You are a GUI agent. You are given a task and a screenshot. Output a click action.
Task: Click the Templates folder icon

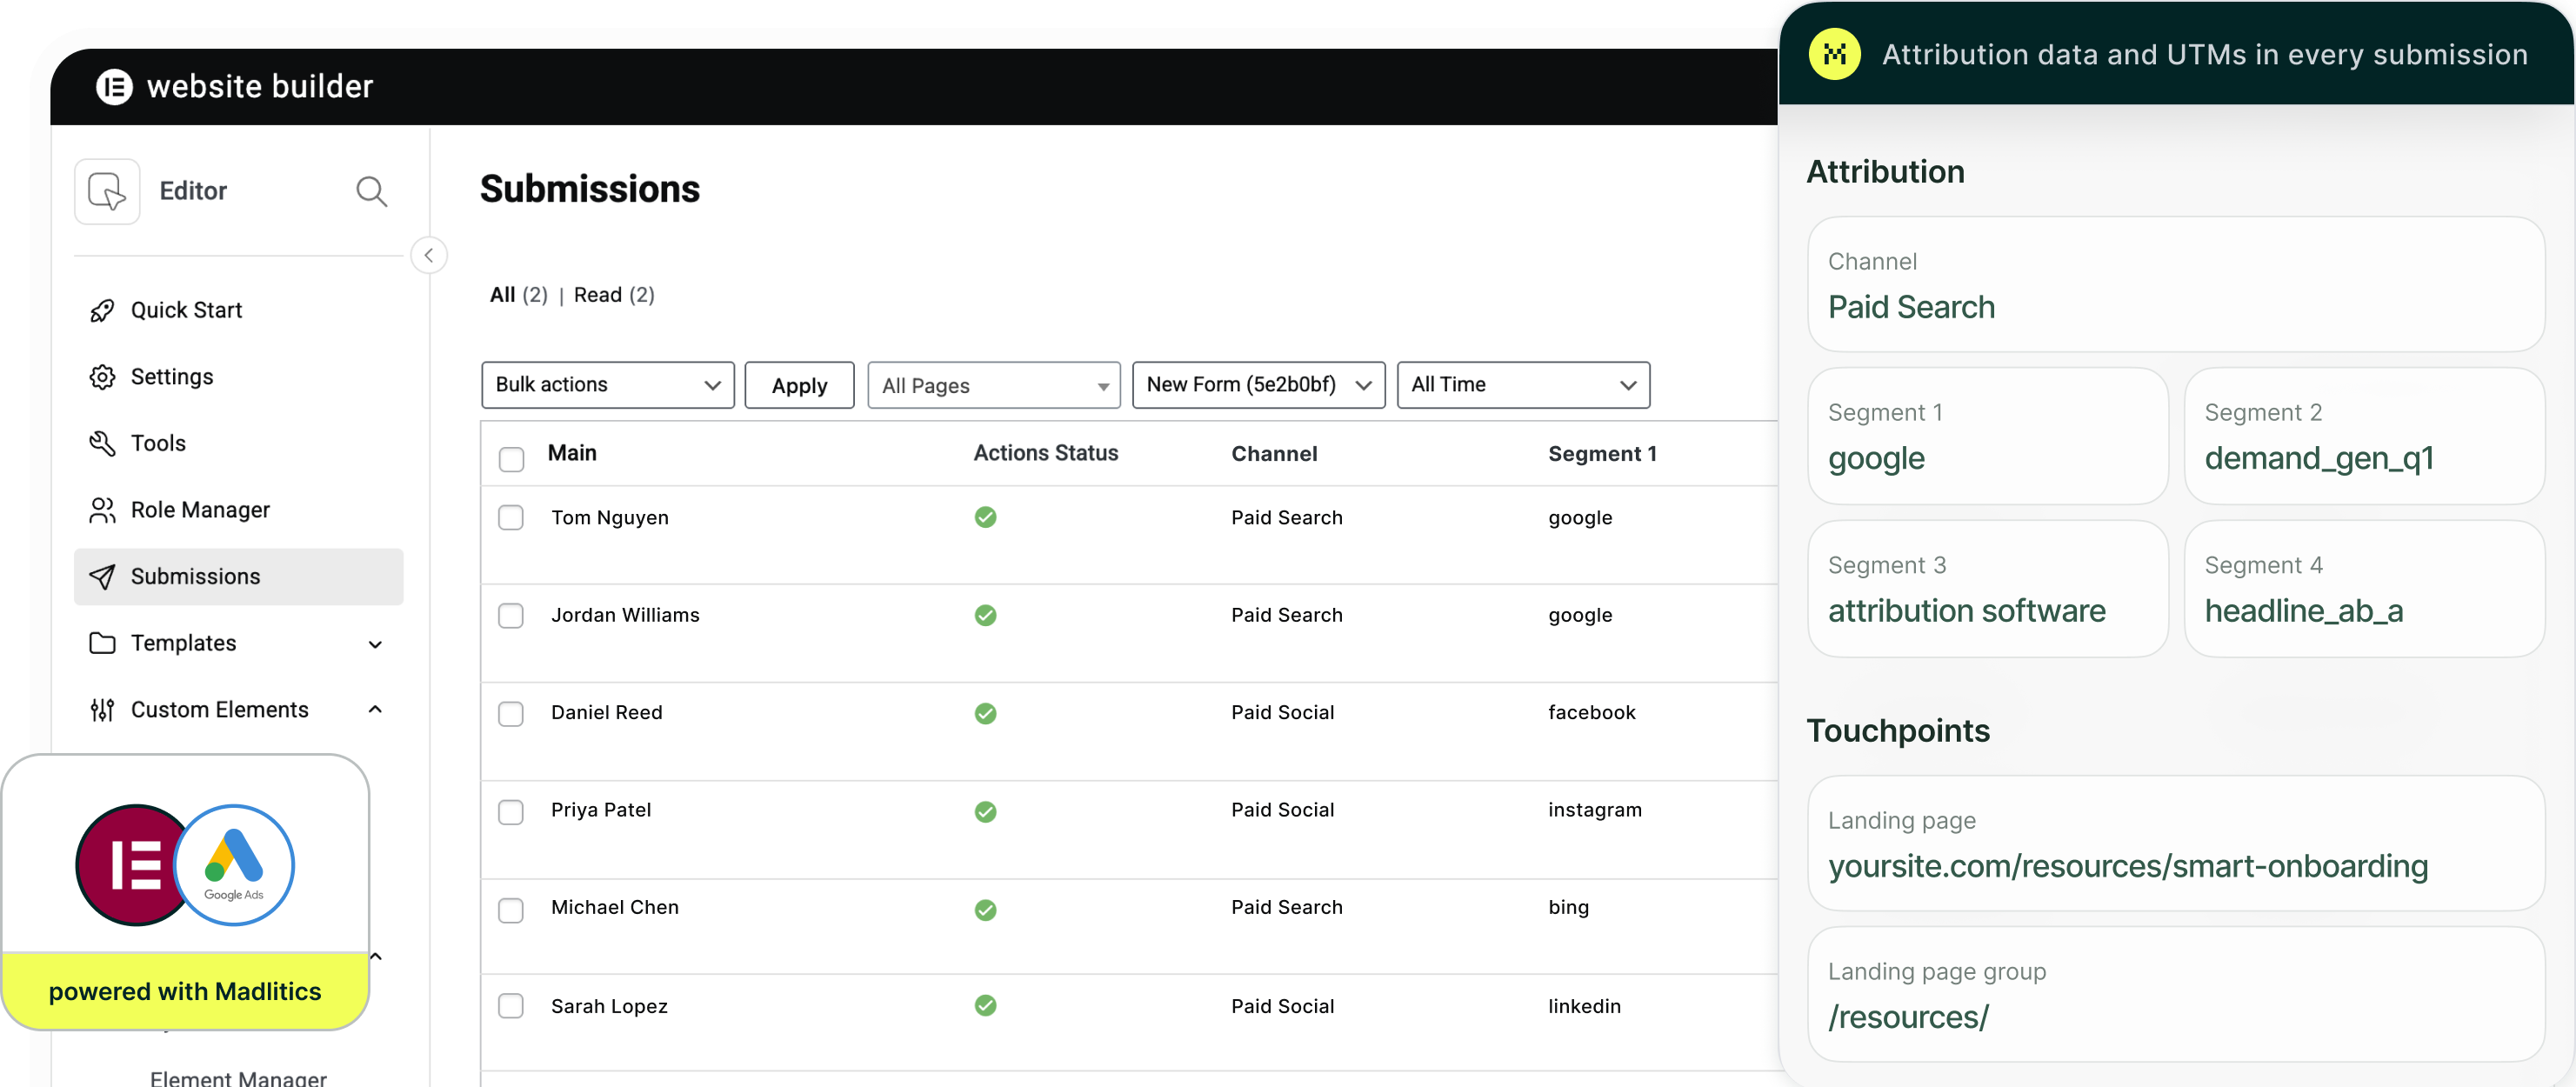(x=102, y=643)
